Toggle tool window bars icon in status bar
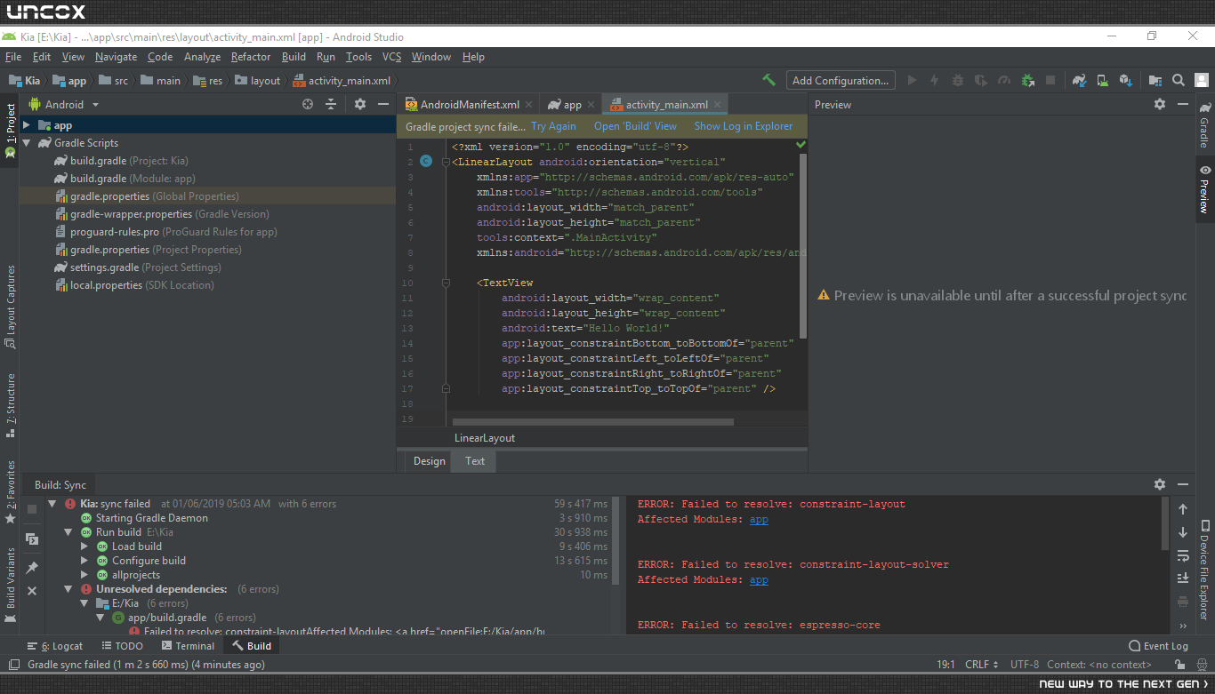This screenshot has height=694, width=1215. (x=12, y=665)
